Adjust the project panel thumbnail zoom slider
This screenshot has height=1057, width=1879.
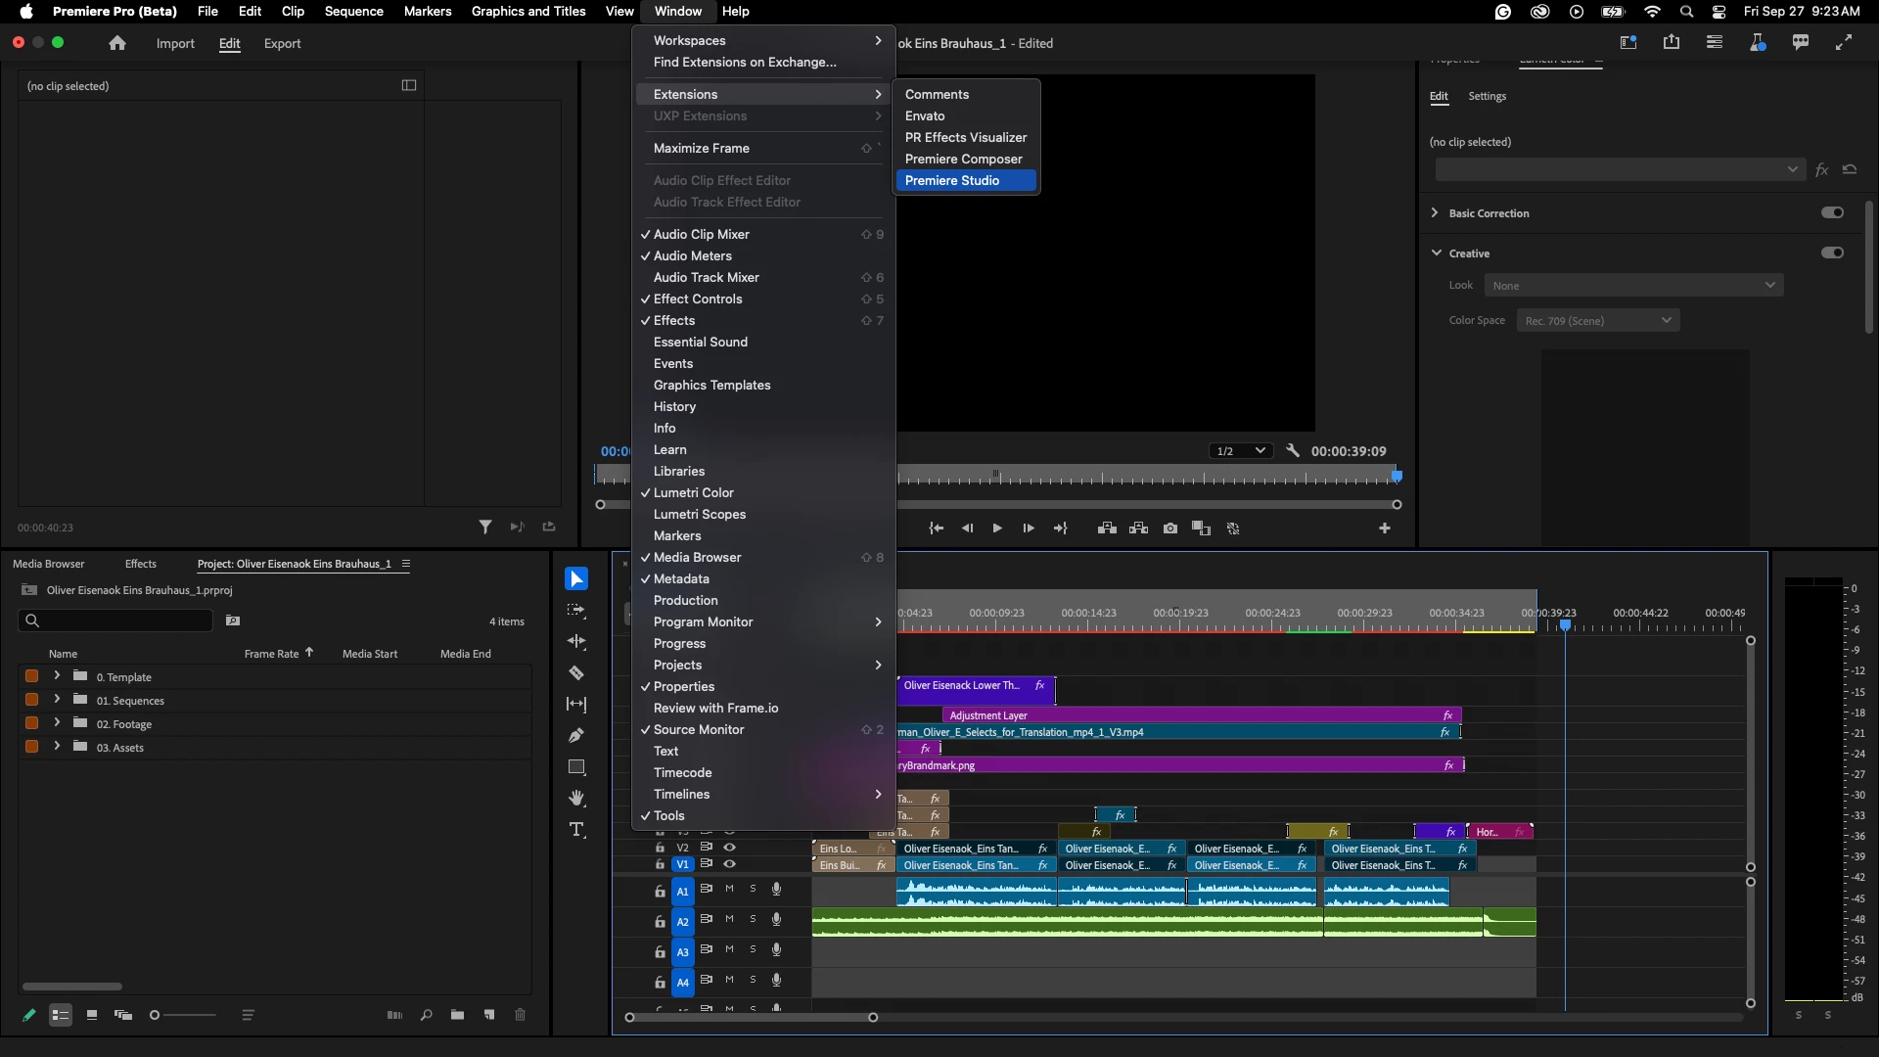coord(156,1015)
